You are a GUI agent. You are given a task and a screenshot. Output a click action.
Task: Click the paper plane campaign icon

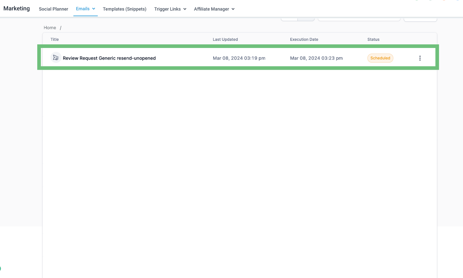[56, 58]
